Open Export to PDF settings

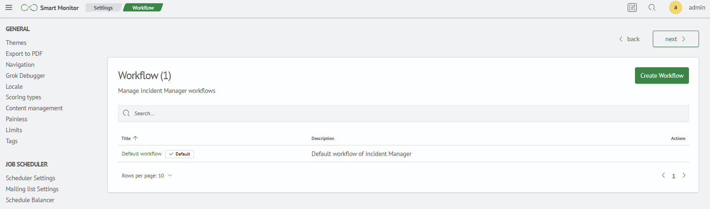click(x=24, y=54)
